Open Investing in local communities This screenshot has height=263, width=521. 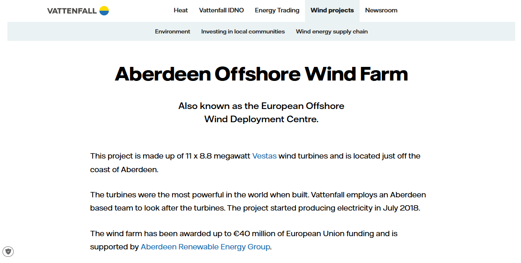[x=243, y=31]
